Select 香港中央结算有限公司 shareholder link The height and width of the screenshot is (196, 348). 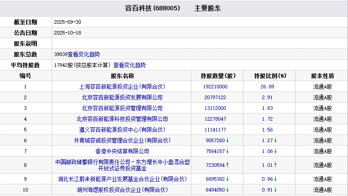click(x=122, y=151)
